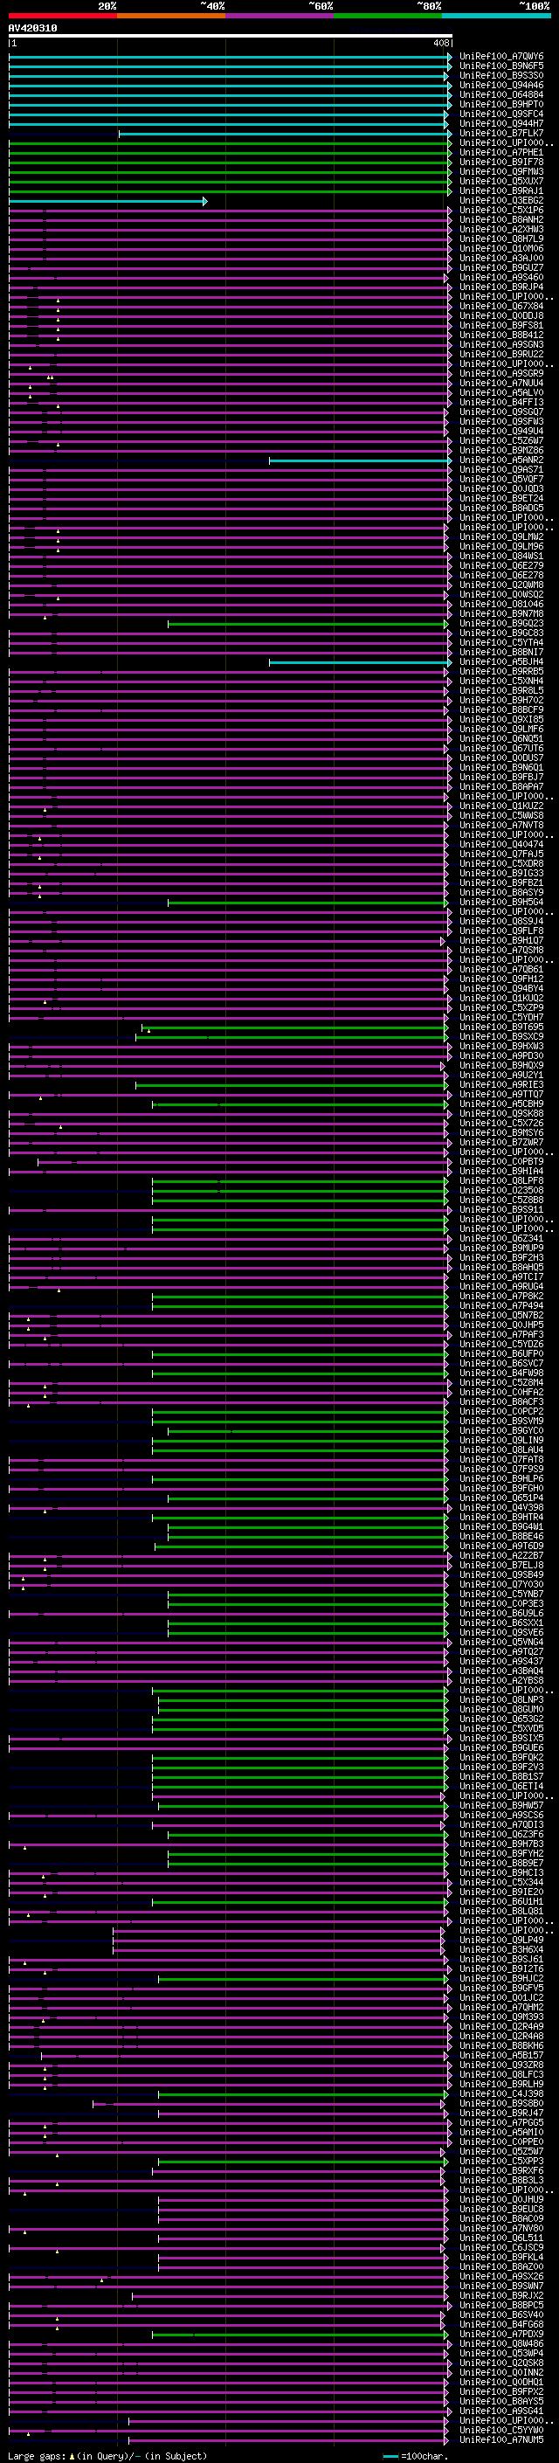The width and height of the screenshot is (559, 2463).
Task: Select the UniRef100_Q9LMW2 label
Action: [501, 537]
